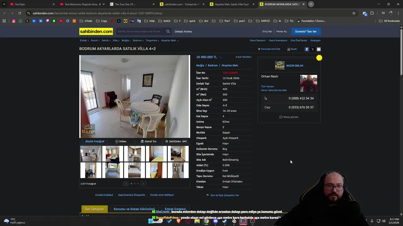Viewport: 403px width, 226px height.
Task: Open Emlak Endeksi link below gallery
Action: click(104, 195)
